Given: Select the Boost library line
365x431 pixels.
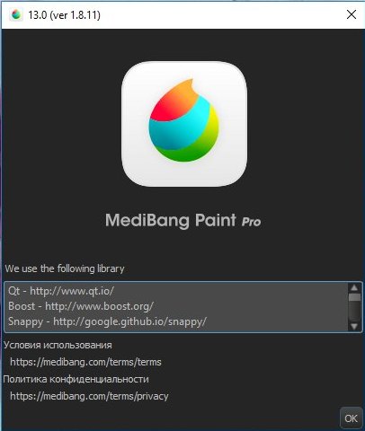Looking at the screenshot, I should tap(81, 306).
